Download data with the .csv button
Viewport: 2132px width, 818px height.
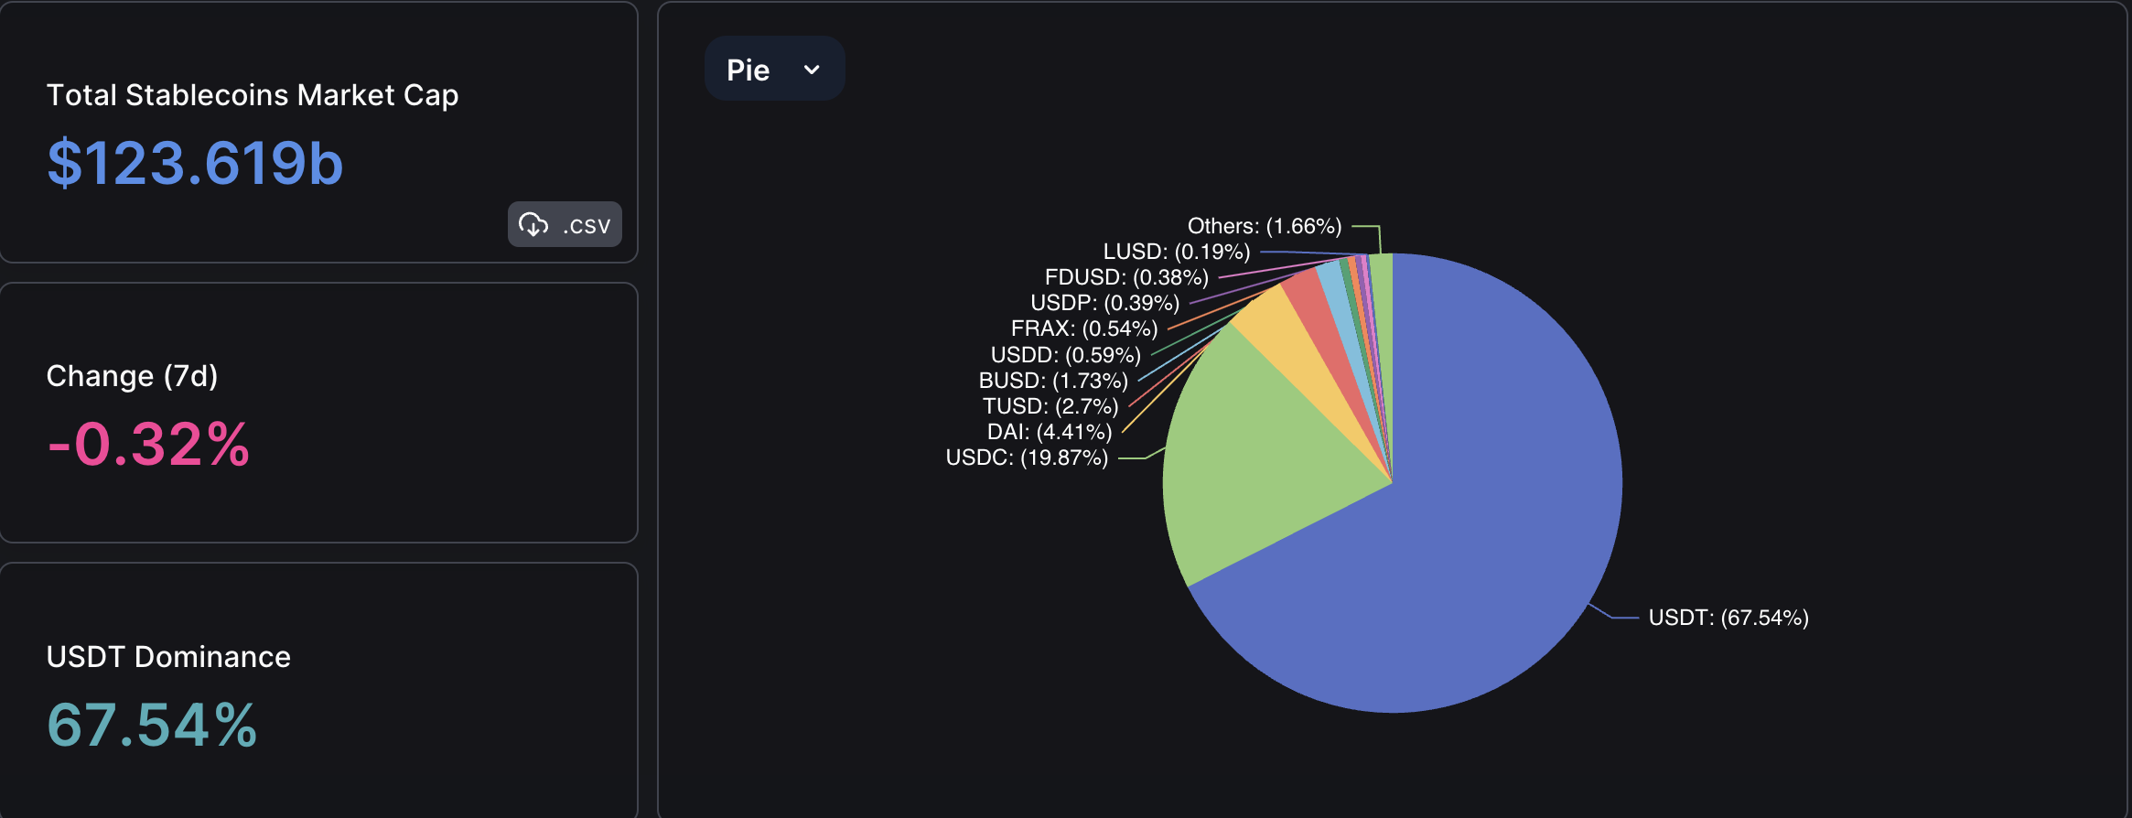click(565, 224)
